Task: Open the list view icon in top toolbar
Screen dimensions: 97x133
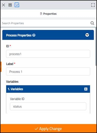Action: point(10,5)
